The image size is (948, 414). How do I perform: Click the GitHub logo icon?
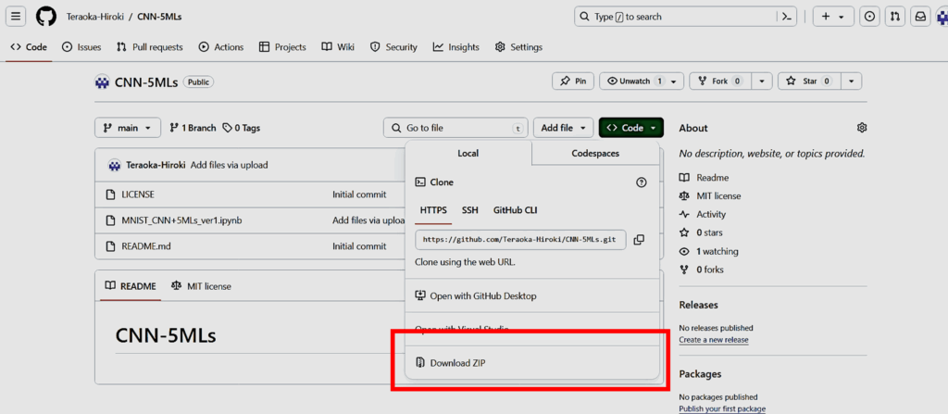pyautogui.click(x=45, y=17)
